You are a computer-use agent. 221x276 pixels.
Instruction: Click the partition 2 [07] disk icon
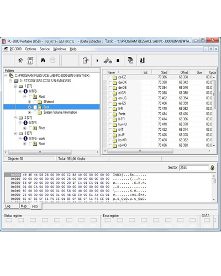pos(21,118)
